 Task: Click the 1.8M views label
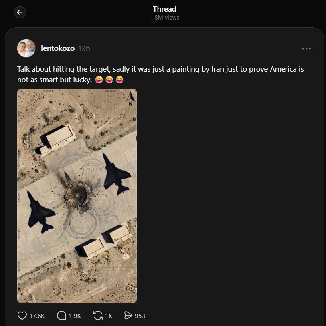(x=164, y=18)
